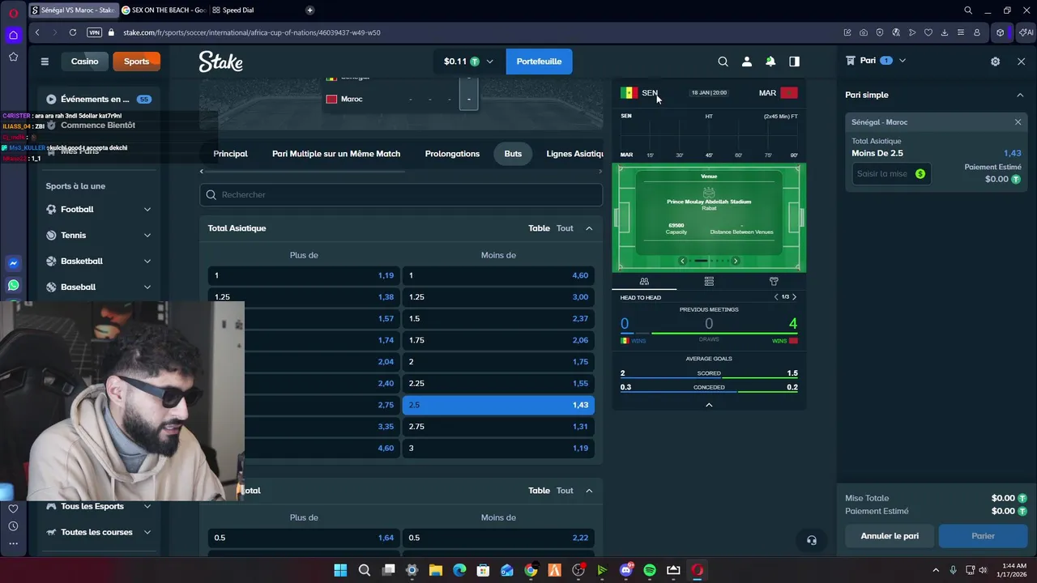Open Windows Start menu

pos(340,570)
